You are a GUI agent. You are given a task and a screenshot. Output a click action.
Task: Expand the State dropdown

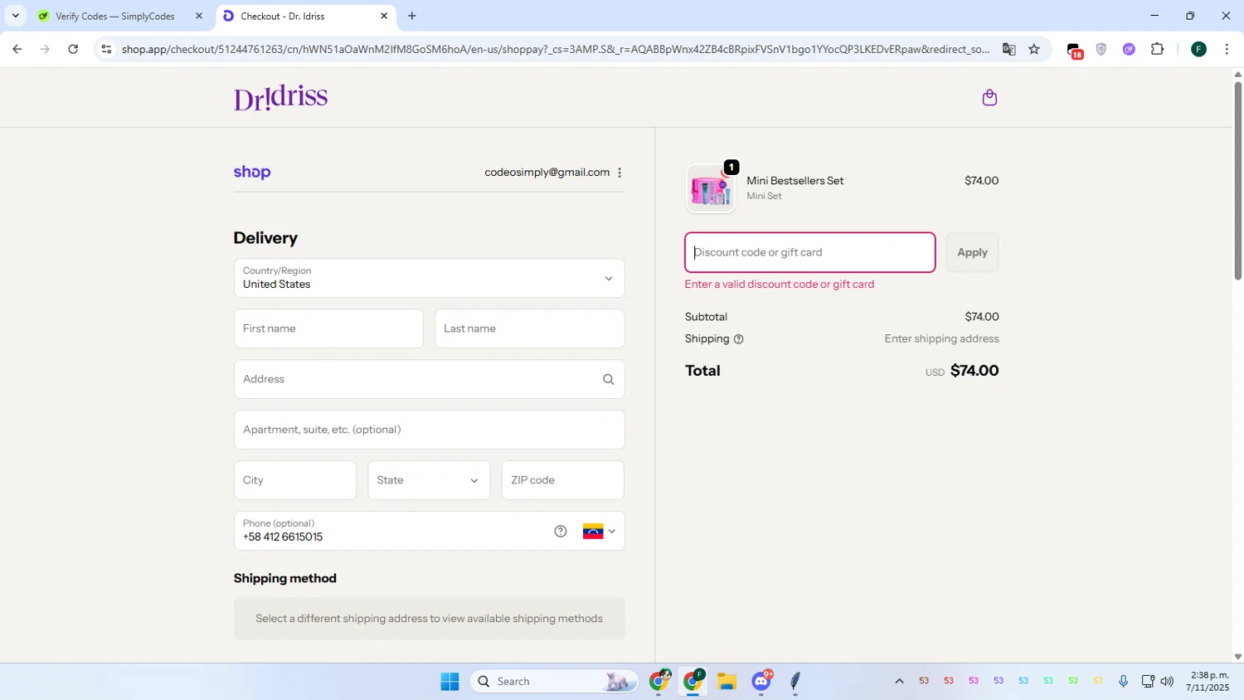[x=429, y=480]
